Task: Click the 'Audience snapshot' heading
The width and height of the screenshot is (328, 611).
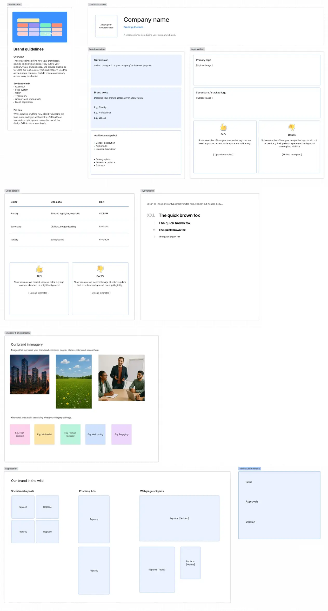Action: coord(105,136)
